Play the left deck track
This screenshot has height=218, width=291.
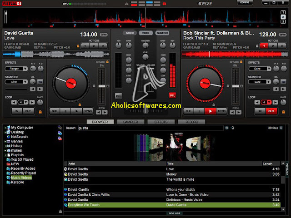76,111
